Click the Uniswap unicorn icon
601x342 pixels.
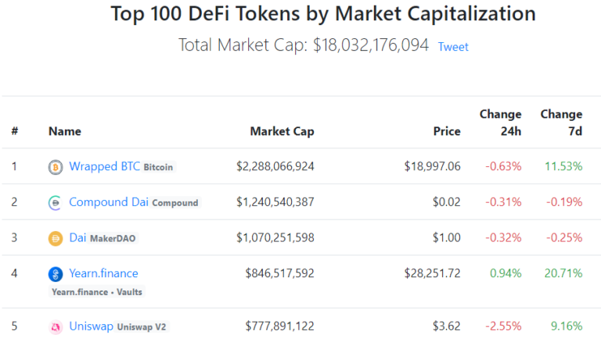coord(56,327)
